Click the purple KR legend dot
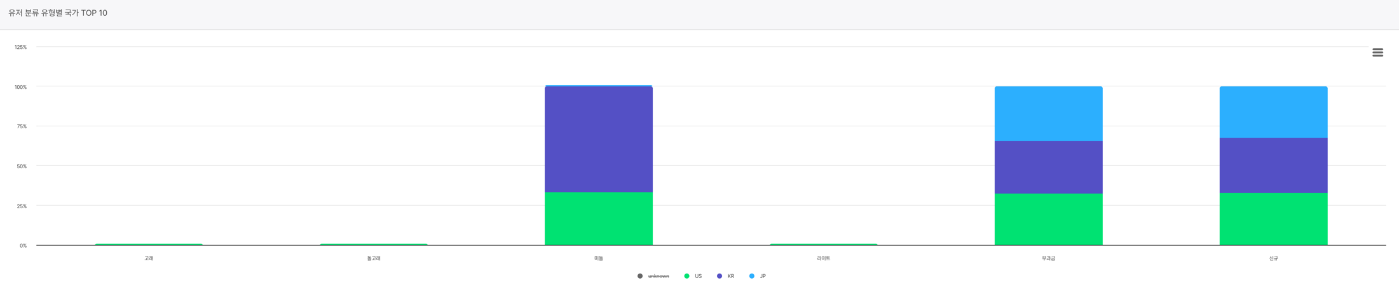This screenshot has width=1399, height=292. click(720, 276)
